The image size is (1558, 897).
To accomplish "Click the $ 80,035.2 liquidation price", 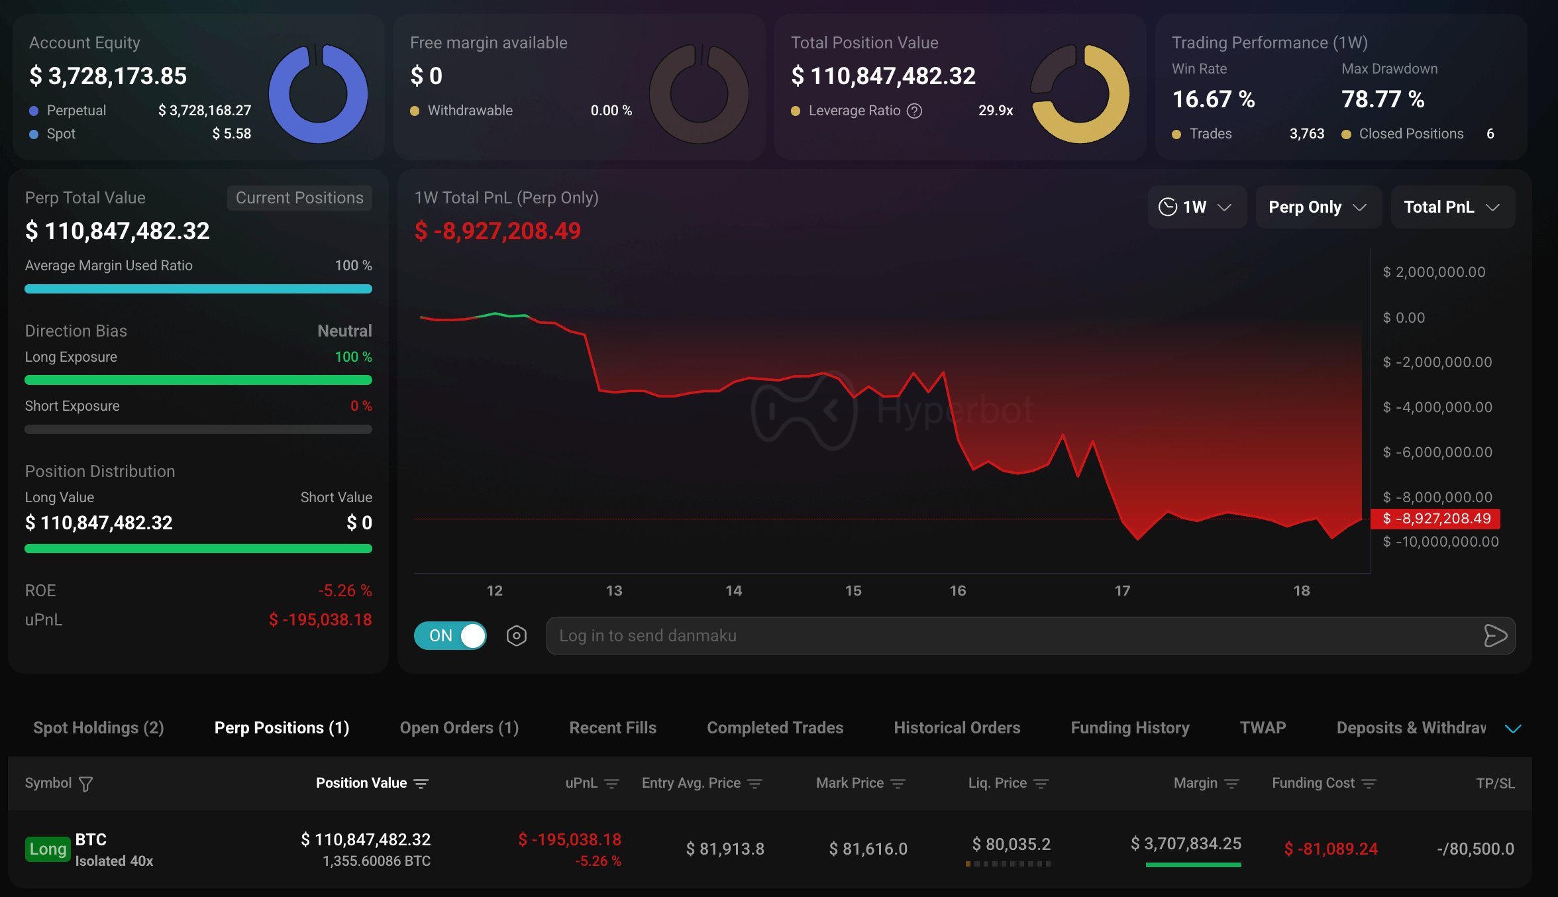I will [x=1011, y=845].
